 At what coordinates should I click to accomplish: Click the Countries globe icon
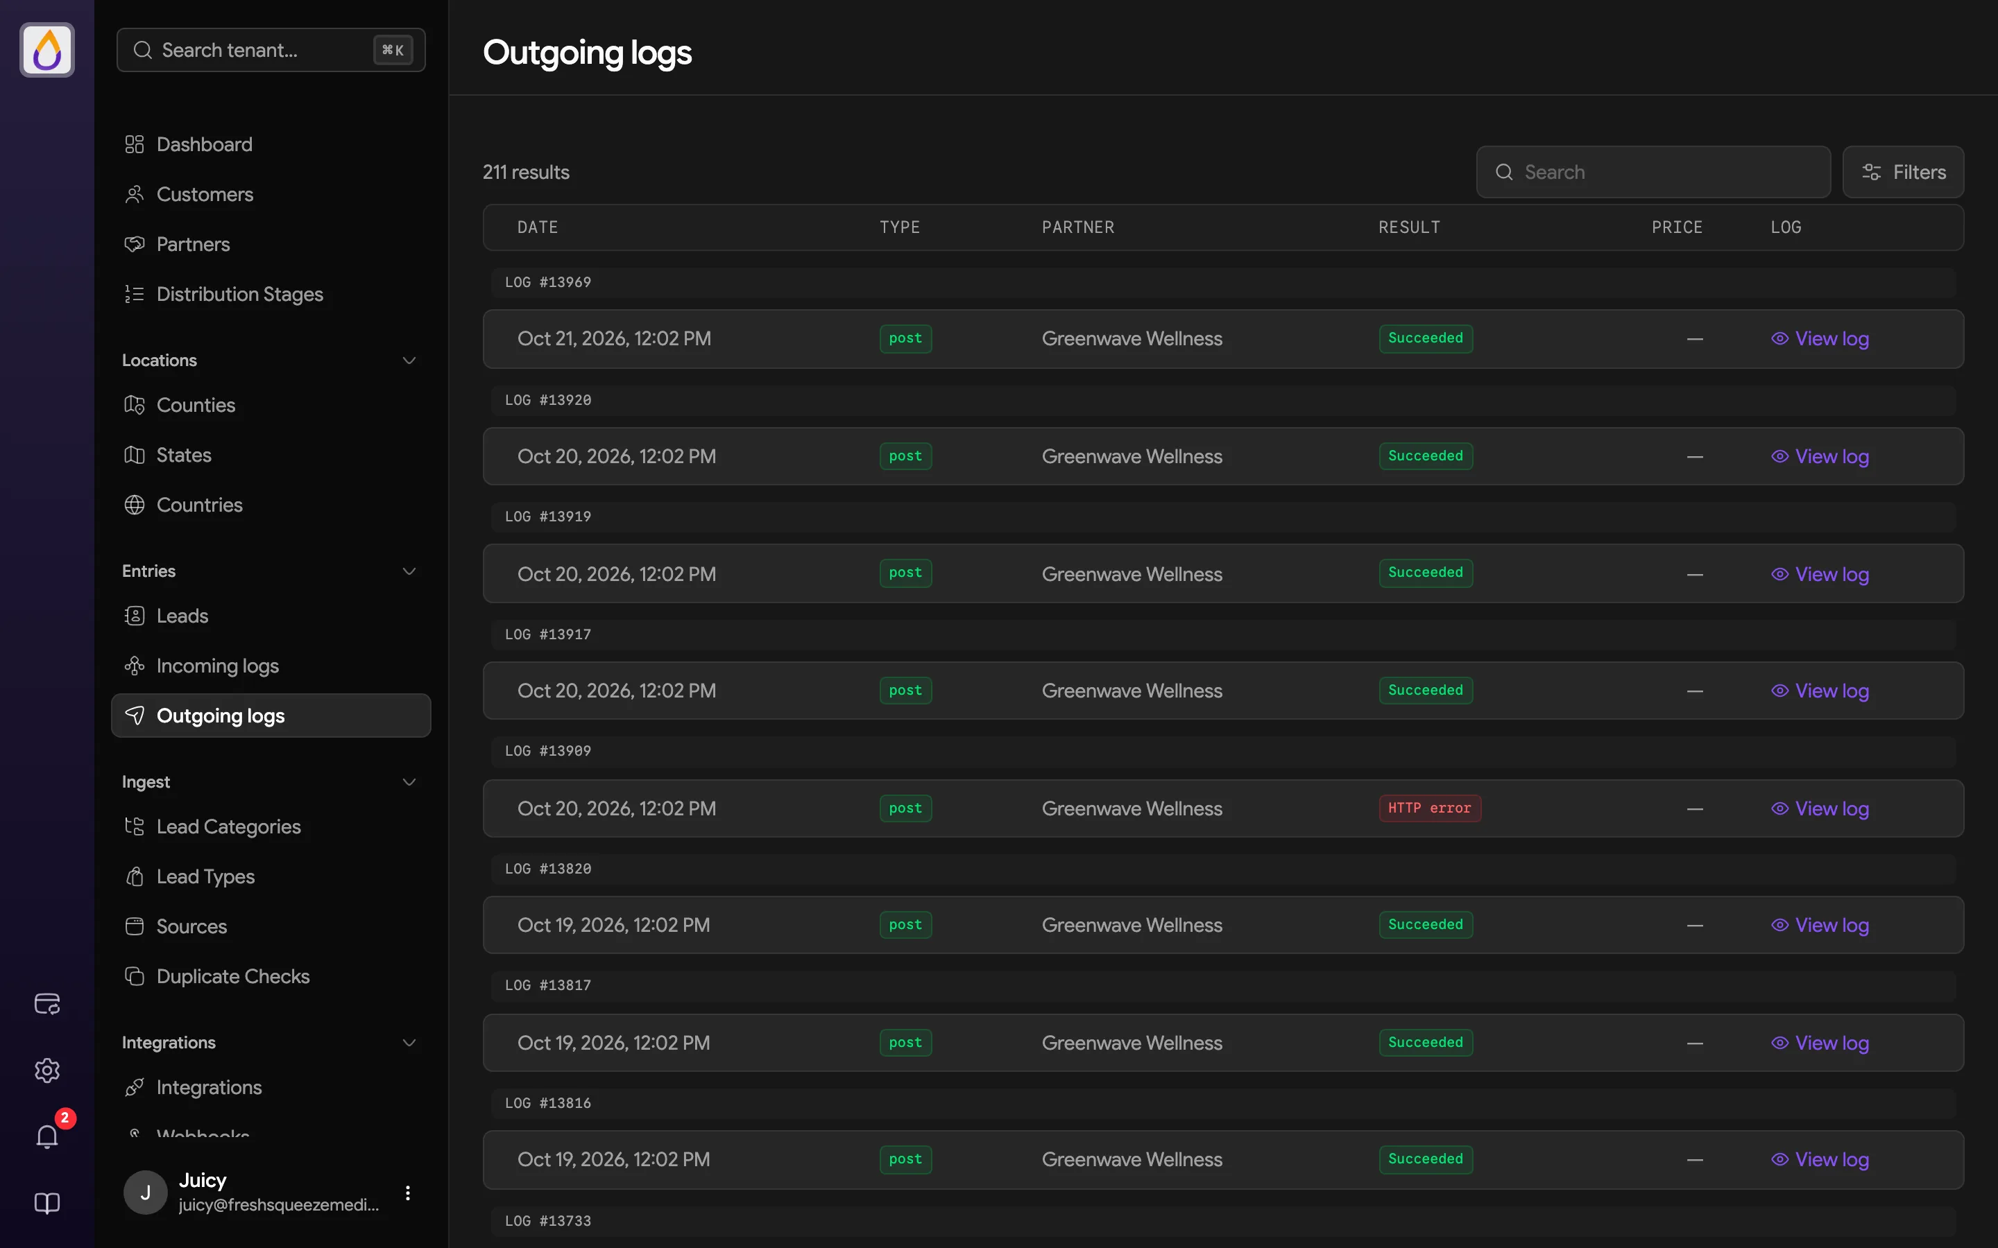(x=135, y=505)
